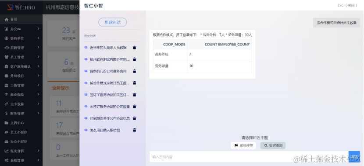Click the 按合作模式来统计员工数量 question bubble
364x166 pixels.
[336, 23]
